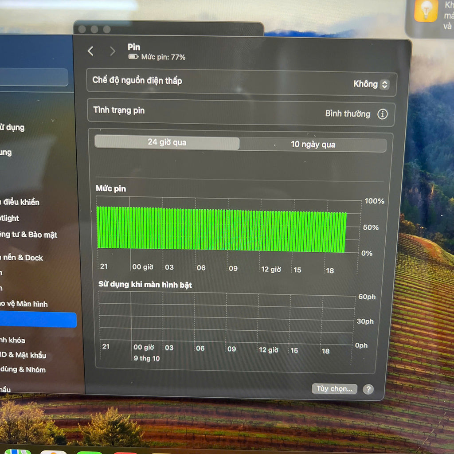Click the sidebar search field
Image resolution: width=454 pixels, height=454 pixels.
click(x=34, y=77)
